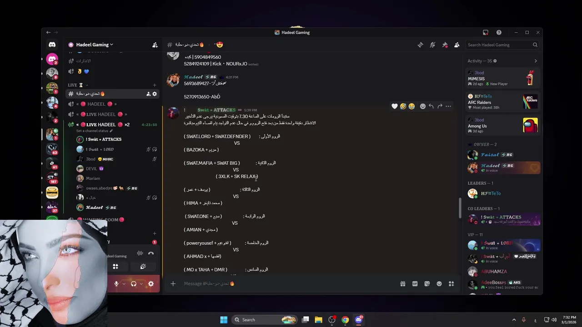Viewport: 582px width, 327px height.
Task: Toggle channel notification mute bell
Action: pos(432,45)
